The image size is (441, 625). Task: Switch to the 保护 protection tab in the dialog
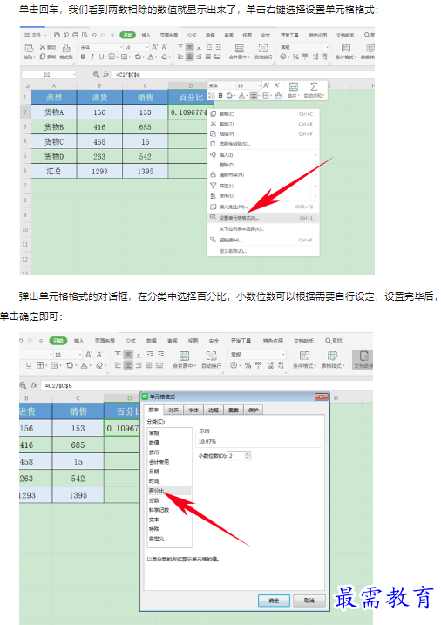coord(254,411)
